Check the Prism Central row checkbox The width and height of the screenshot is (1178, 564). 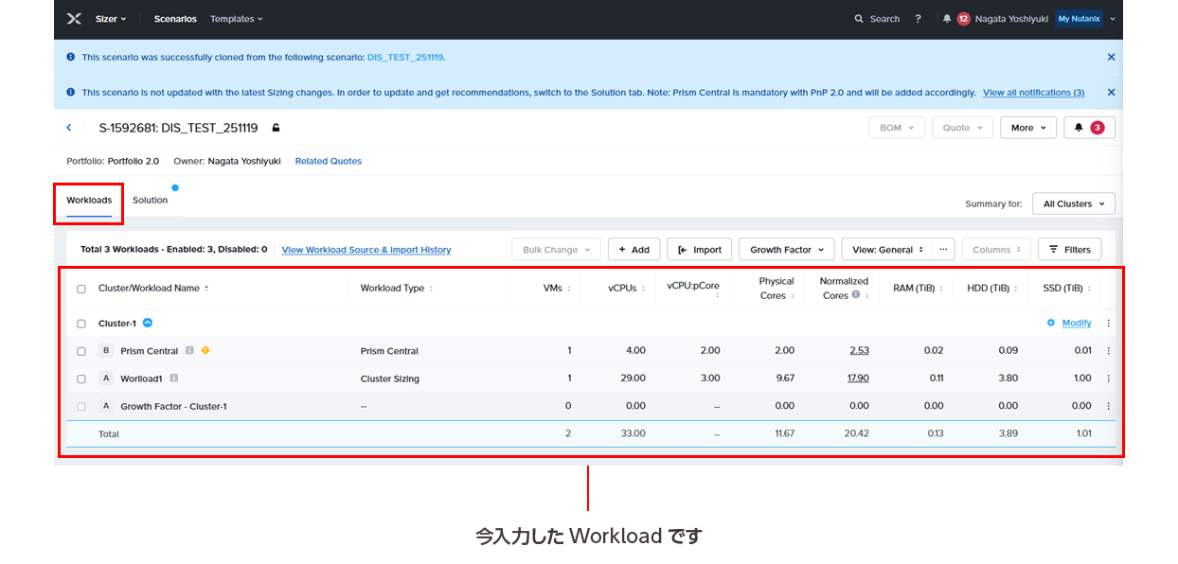click(81, 351)
